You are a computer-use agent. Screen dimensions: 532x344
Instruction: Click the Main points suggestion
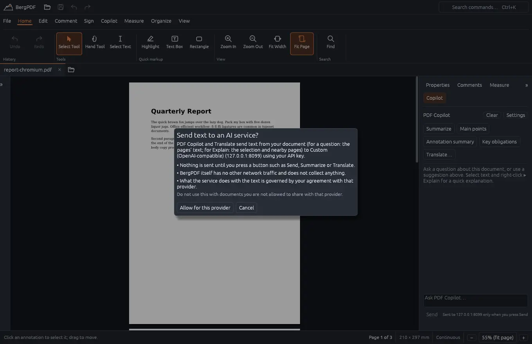click(473, 129)
